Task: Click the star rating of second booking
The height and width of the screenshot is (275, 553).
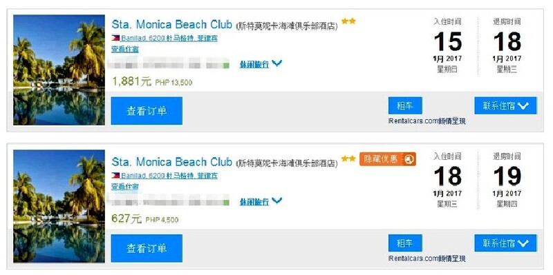Action: (x=348, y=159)
